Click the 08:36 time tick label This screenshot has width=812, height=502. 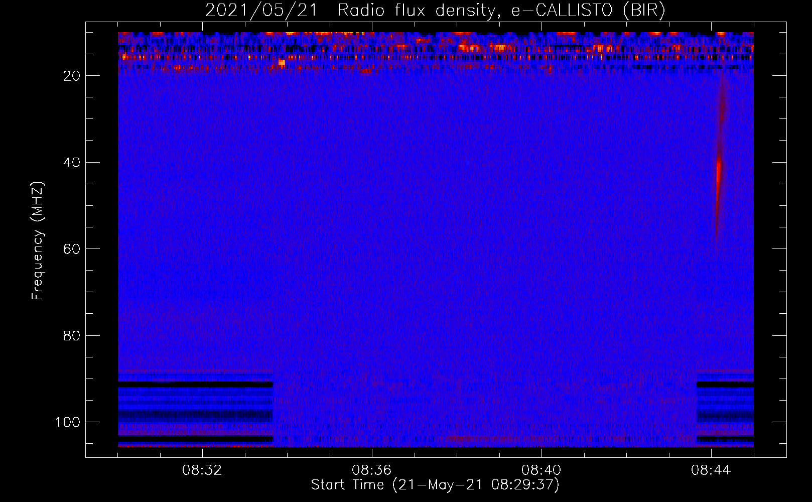[x=372, y=470]
